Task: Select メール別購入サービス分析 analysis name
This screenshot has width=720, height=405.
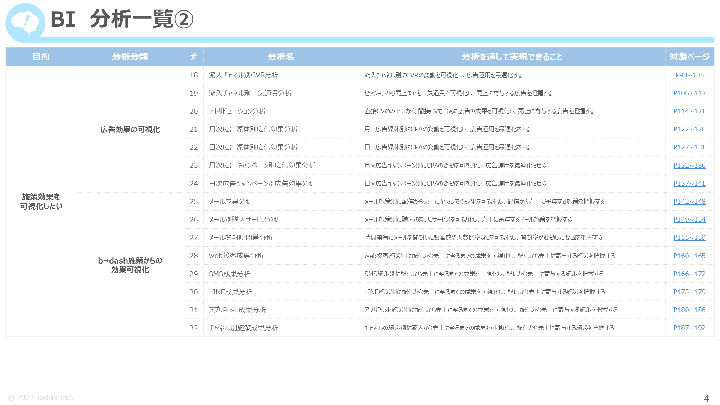Action: (x=244, y=220)
